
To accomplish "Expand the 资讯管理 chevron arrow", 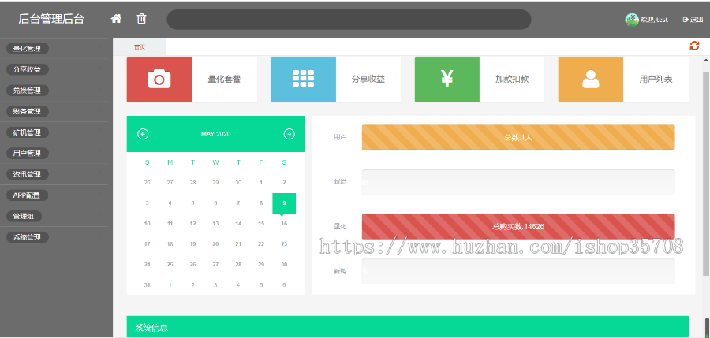I will (x=99, y=173).
